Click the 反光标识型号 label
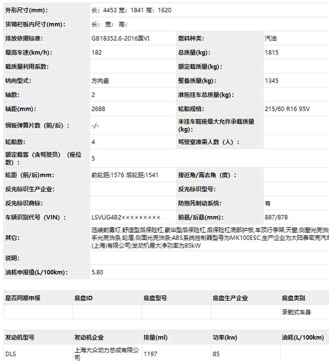Image resolution: width=329 pixels, height=363 pixels. click(x=197, y=189)
